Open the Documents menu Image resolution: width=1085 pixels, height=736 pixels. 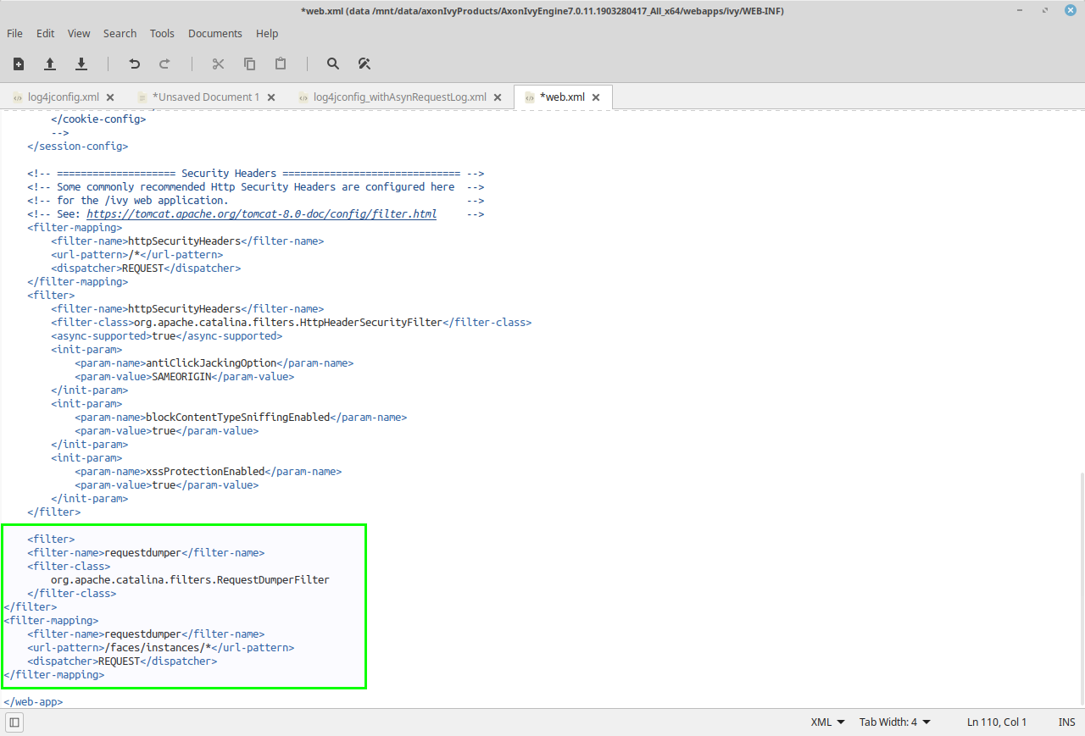[215, 33]
